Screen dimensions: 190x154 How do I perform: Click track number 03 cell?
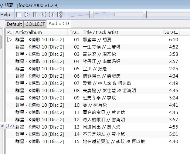coord(77,54)
